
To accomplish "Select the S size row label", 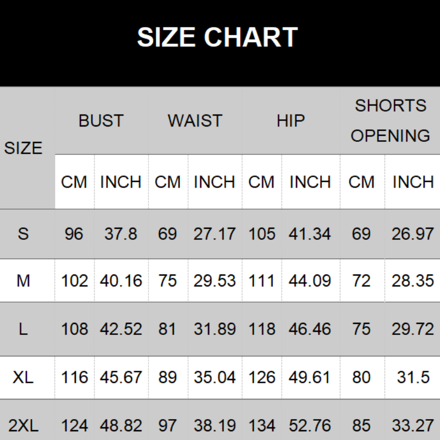I will 23,234.
